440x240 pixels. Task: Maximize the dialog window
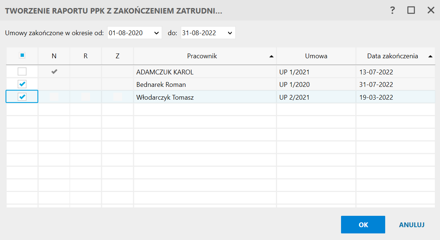click(x=411, y=10)
